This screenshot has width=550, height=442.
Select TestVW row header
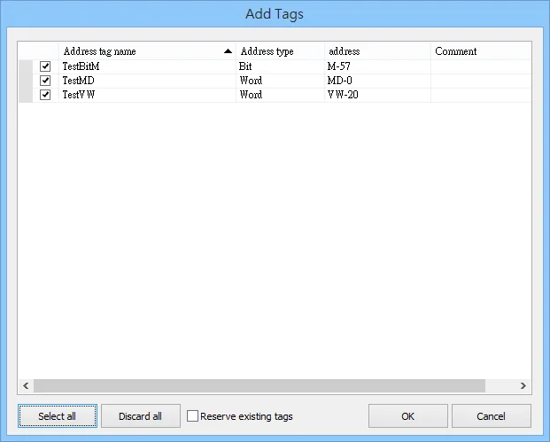[26, 95]
